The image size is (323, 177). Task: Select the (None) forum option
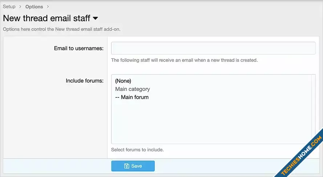123,81
